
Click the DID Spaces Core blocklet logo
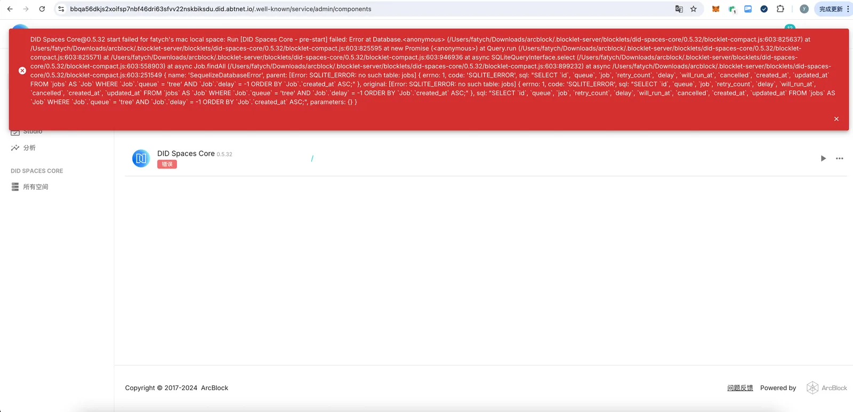[141, 158]
